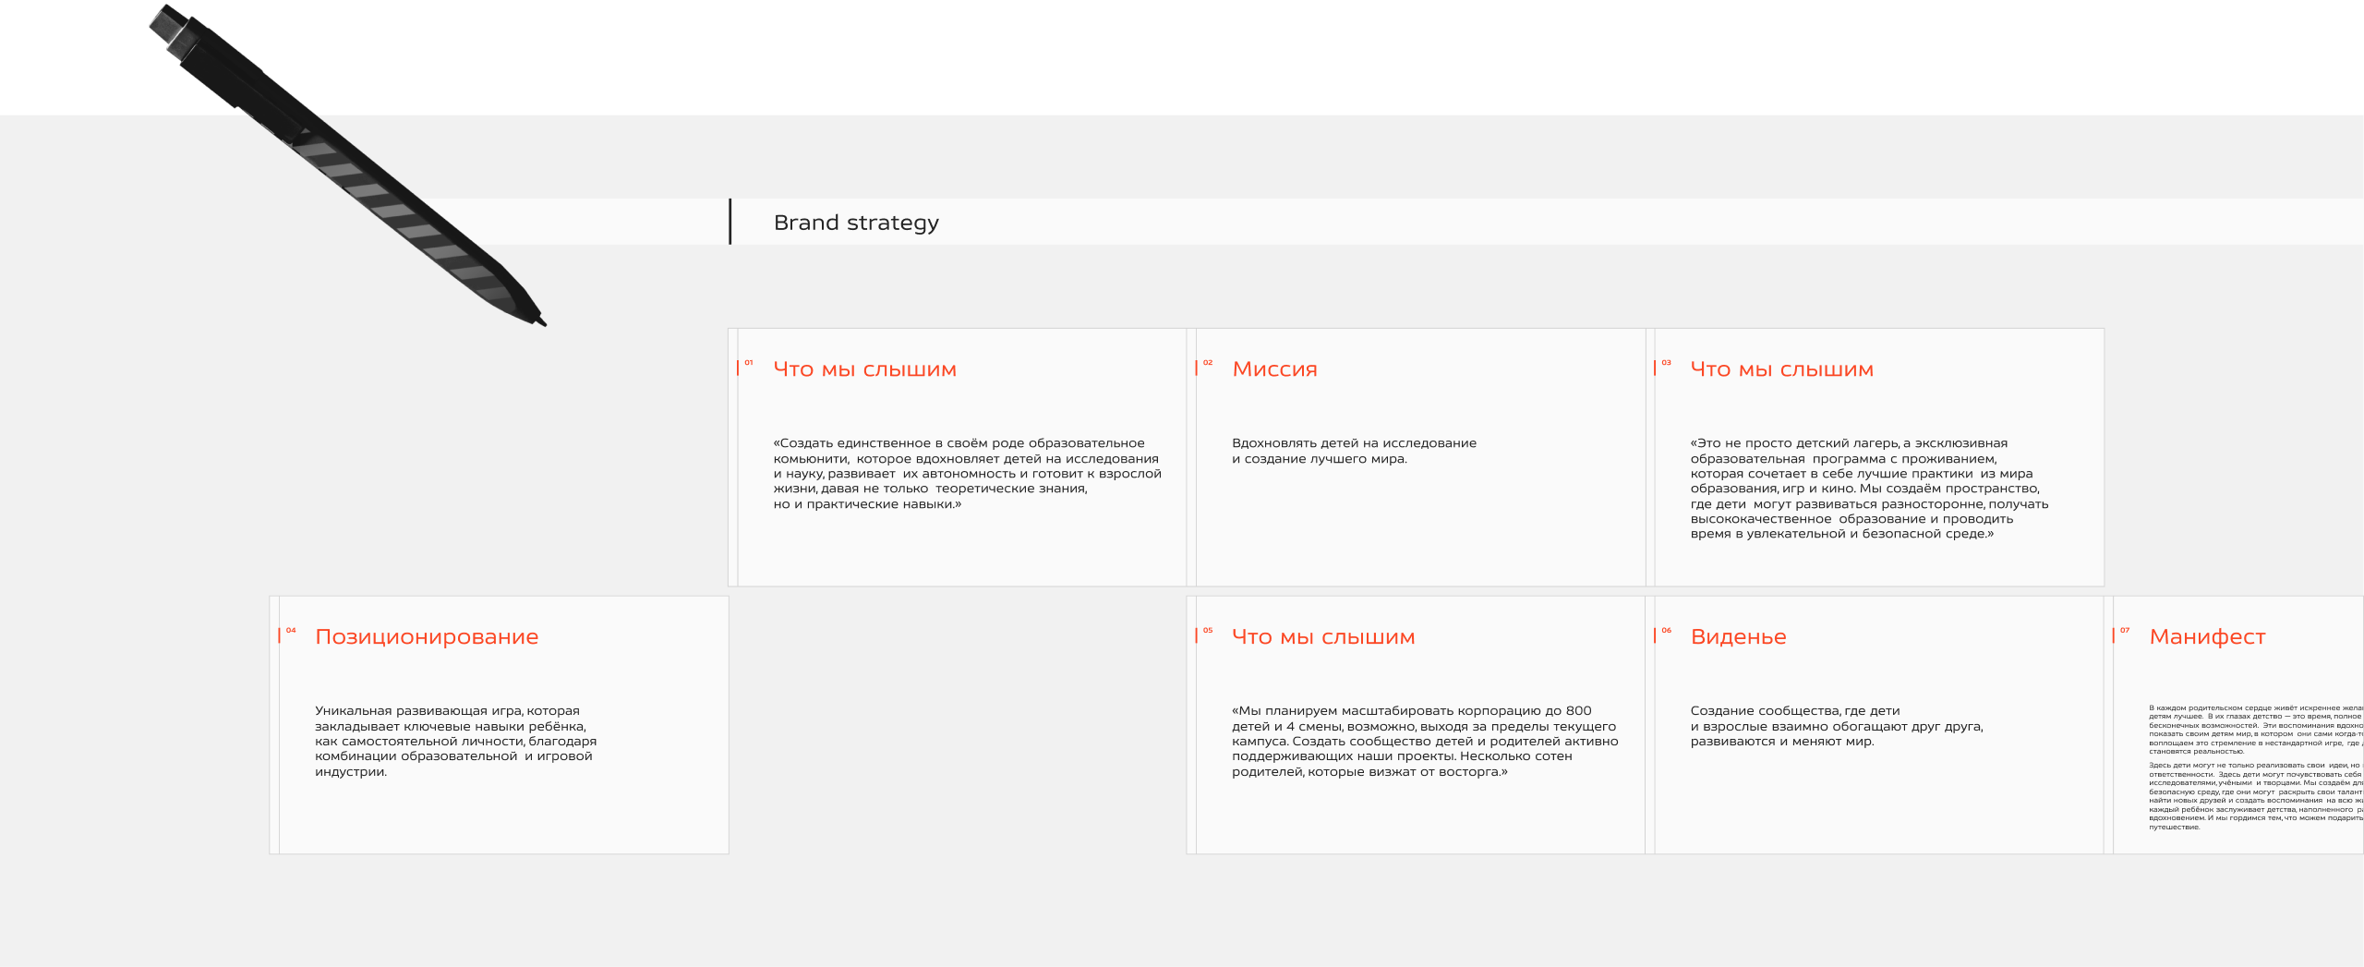This screenshot has width=2364, height=967.
Task: Open the "Манифест" heading
Action: pyautogui.click(x=2207, y=637)
